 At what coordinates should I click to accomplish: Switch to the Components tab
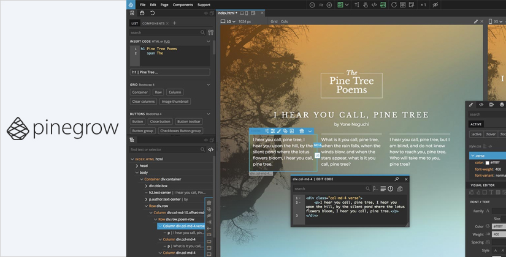pyautogui.click(x=153, y=23)
